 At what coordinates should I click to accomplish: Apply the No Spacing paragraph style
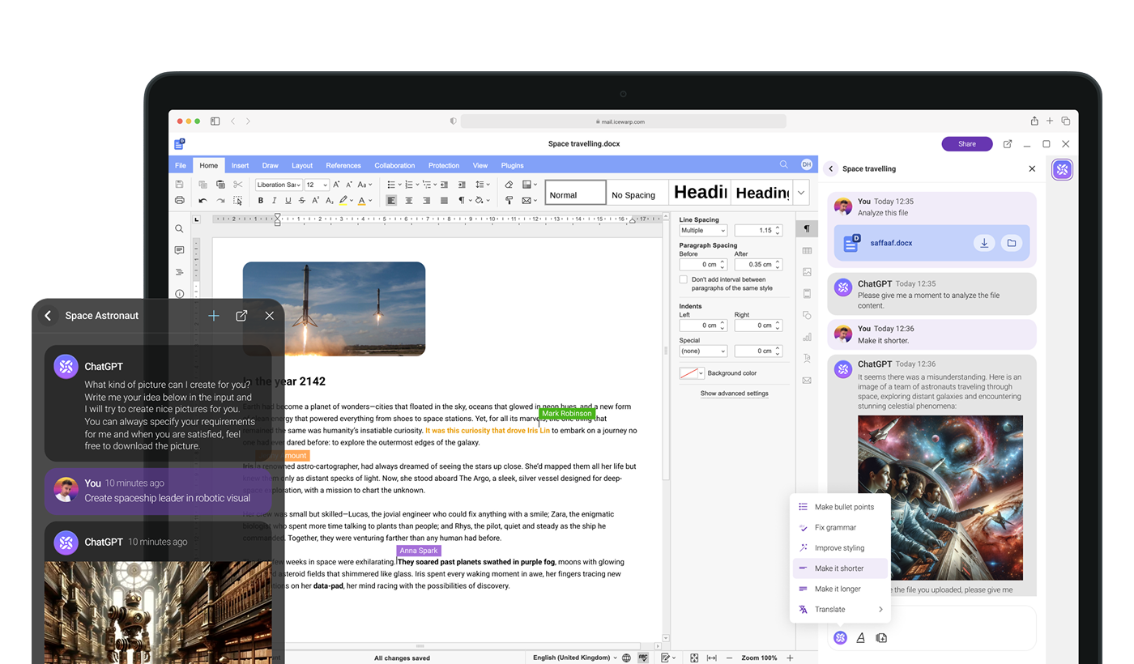pos(637,193)
